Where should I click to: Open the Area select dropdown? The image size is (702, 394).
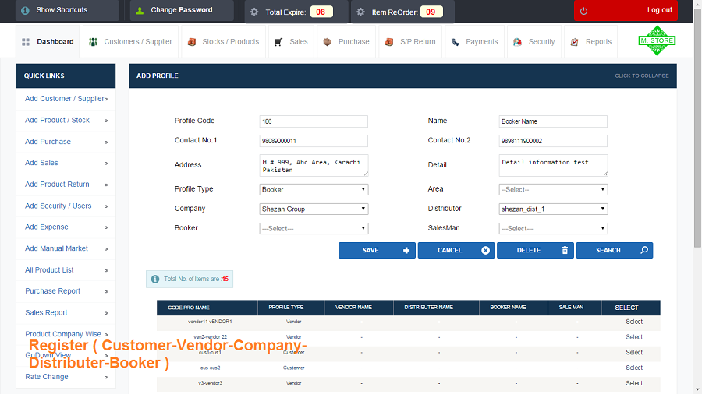pyautogui.click(x=553, y=189)
